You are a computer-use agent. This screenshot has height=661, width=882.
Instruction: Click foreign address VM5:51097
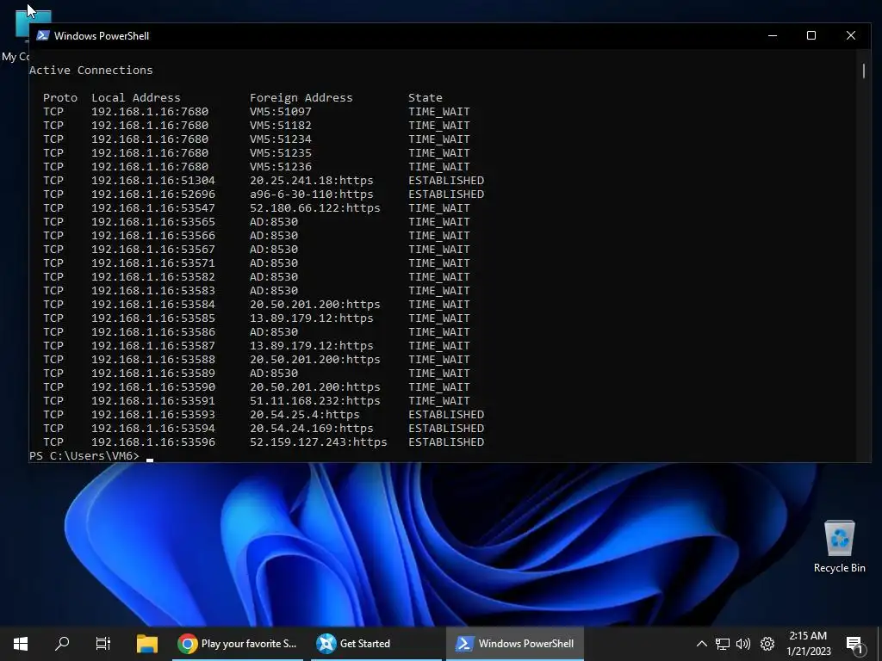(x=281, y=111)
